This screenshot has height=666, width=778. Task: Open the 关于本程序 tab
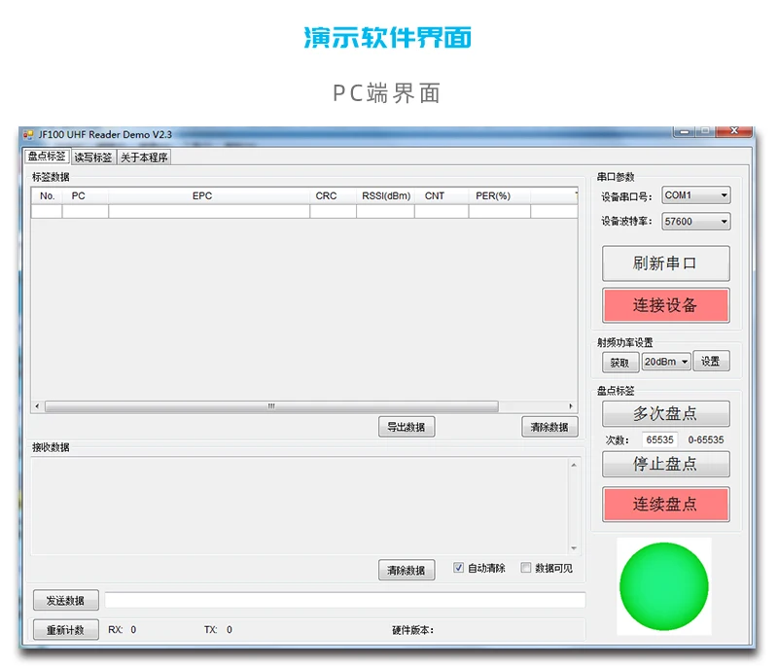(x=144, y=158)
